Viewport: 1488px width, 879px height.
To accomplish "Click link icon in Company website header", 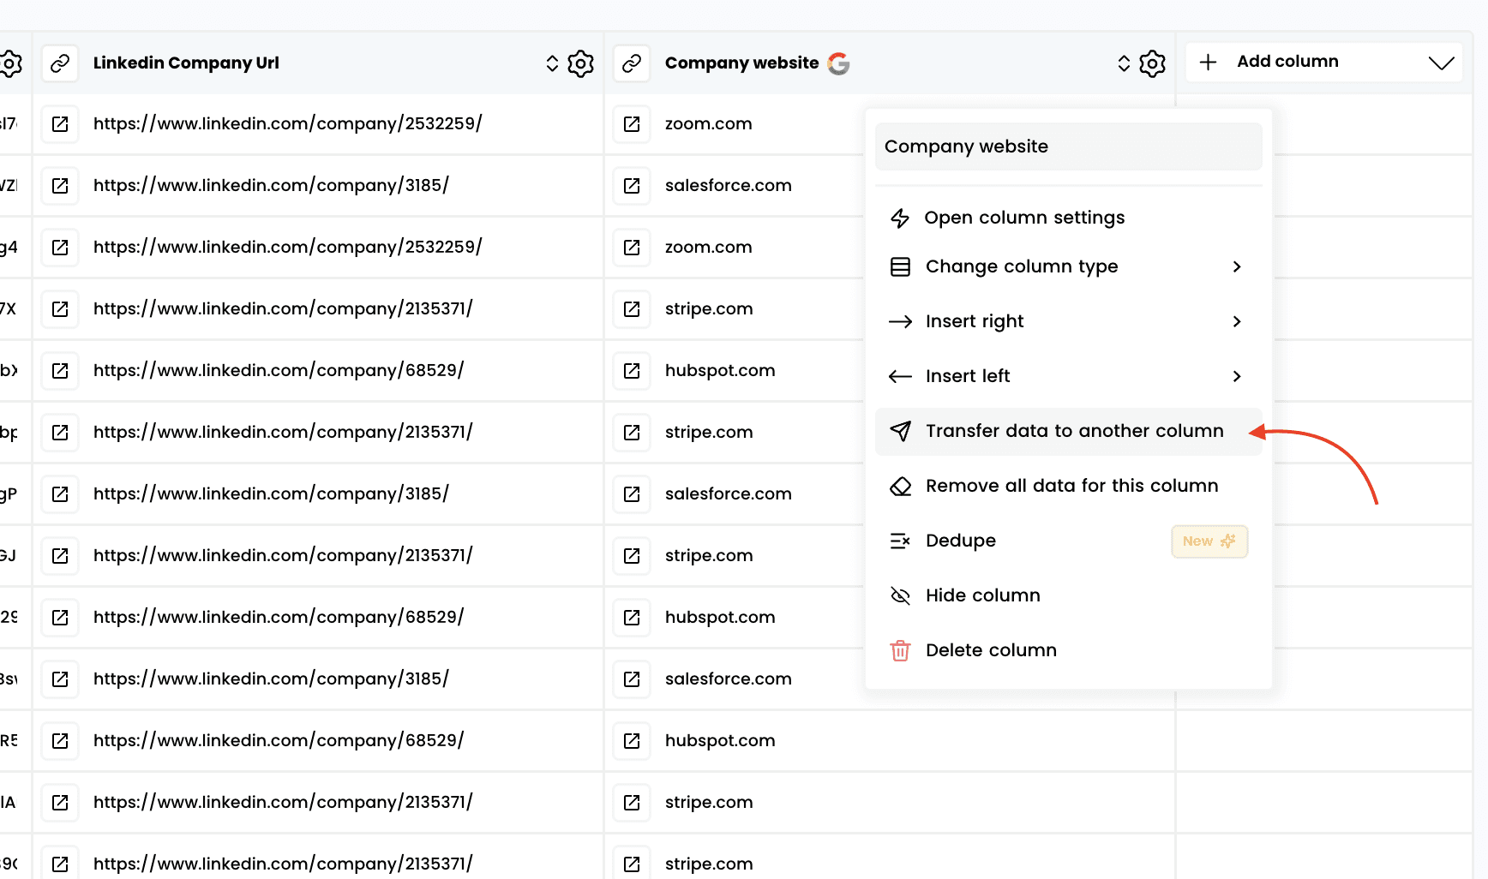I will click(x=632, y=63).
